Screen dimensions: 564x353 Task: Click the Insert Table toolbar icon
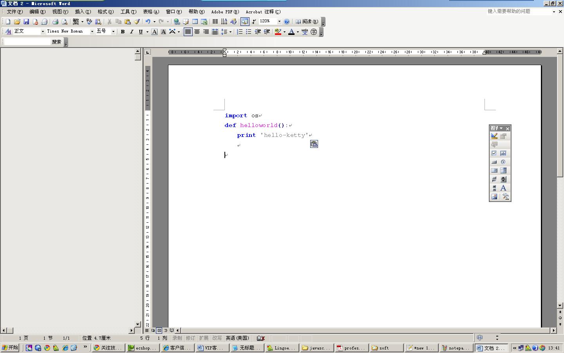(195, 21)
